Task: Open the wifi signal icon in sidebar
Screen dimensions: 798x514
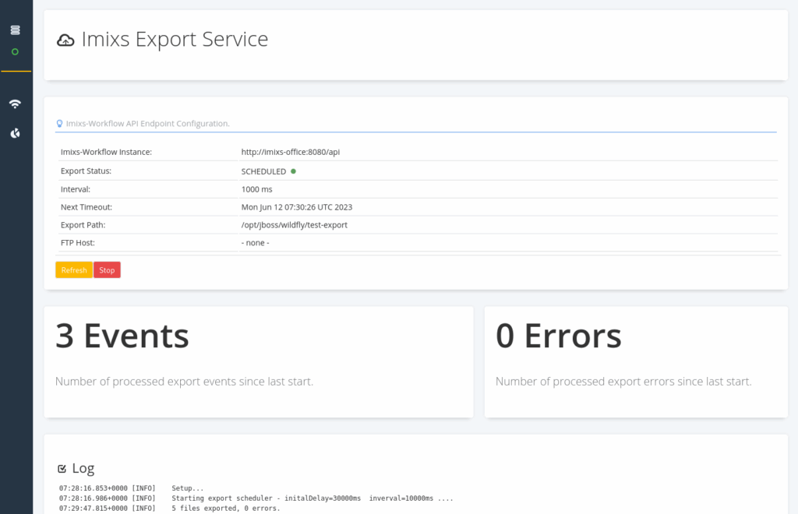Action: pyautogui.click(x=16, y=104)
